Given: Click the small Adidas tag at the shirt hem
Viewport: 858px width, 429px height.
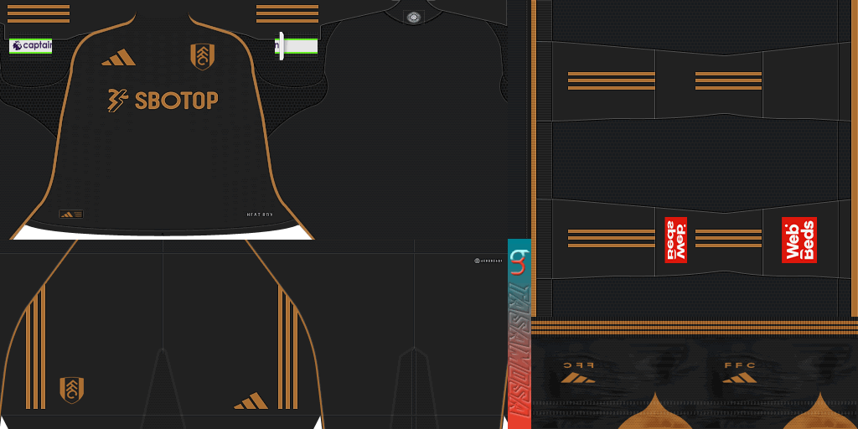Looking at the screenshot, I should pyautogui.click(x=71, y=214).
